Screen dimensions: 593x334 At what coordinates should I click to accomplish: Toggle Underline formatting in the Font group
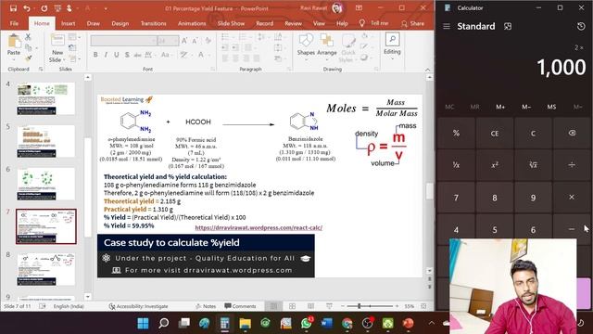click(x=117, y=55)
